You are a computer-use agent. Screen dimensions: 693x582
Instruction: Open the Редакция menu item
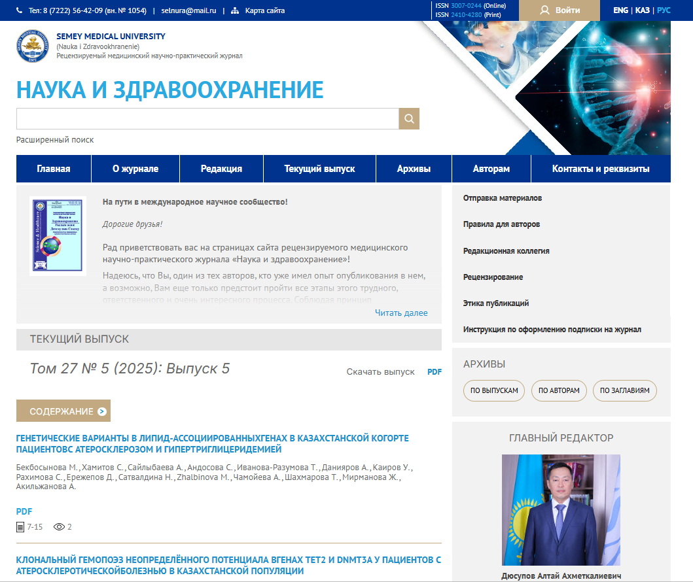[221, 169]
